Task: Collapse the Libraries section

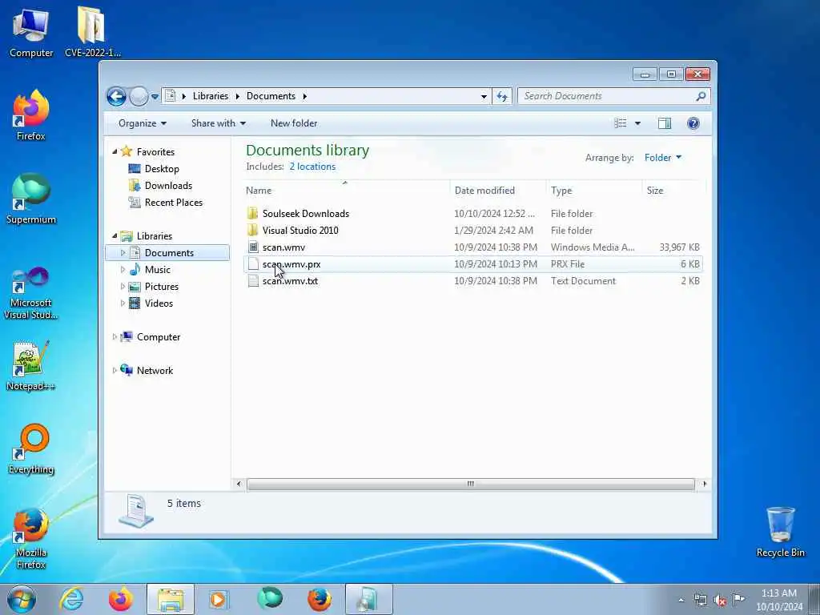Action: [115, 236]
